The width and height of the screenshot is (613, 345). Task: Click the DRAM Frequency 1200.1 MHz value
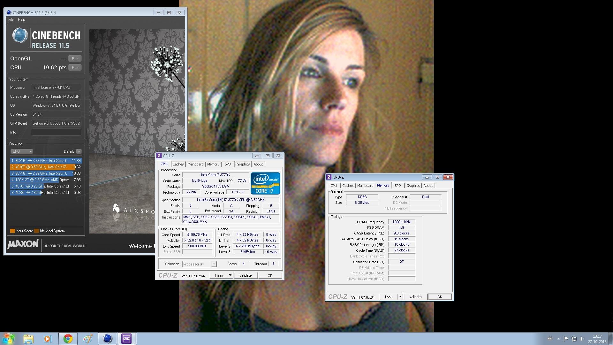402,222
